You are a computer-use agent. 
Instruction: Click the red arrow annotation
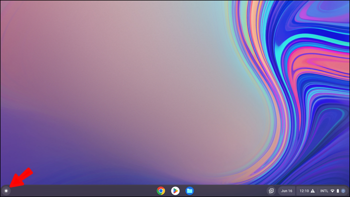point(21,177)
